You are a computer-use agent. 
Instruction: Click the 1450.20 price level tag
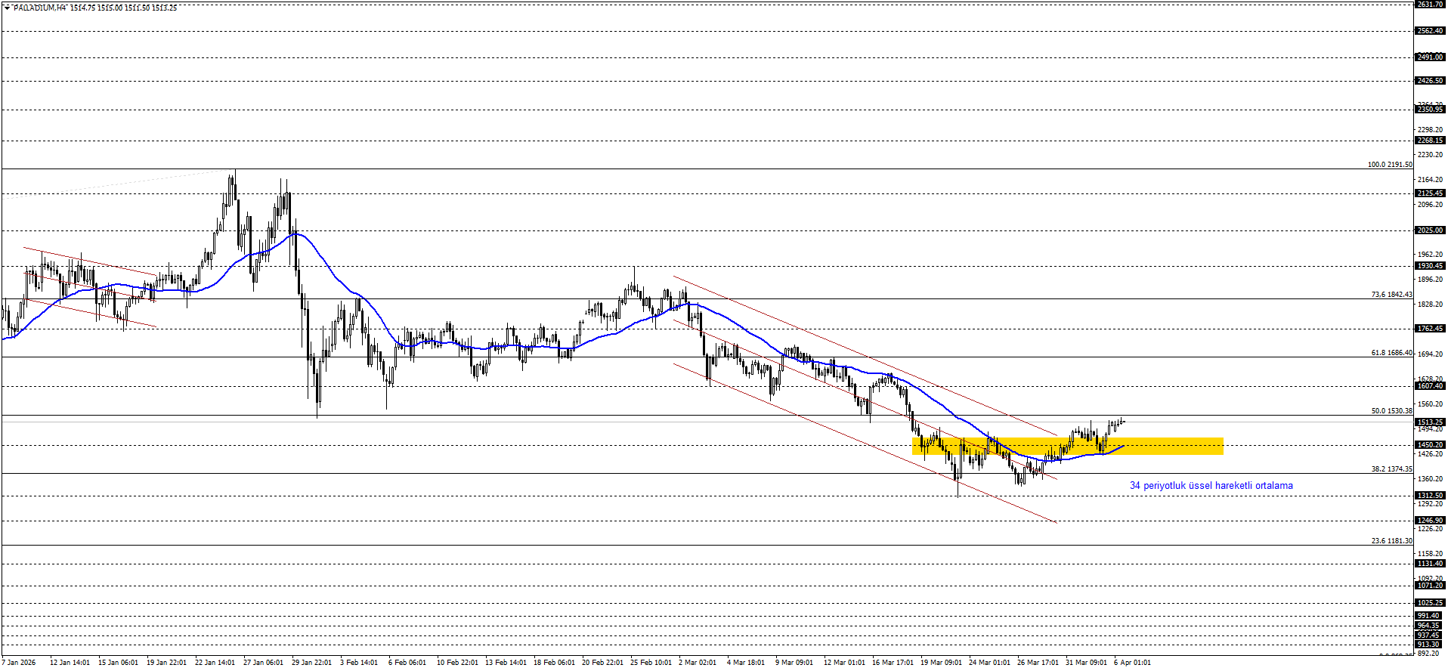[1430, 445]
